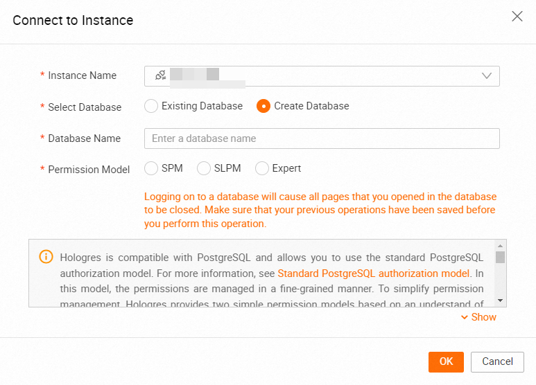Select the Existing Database radio option

tap(151, 106)
